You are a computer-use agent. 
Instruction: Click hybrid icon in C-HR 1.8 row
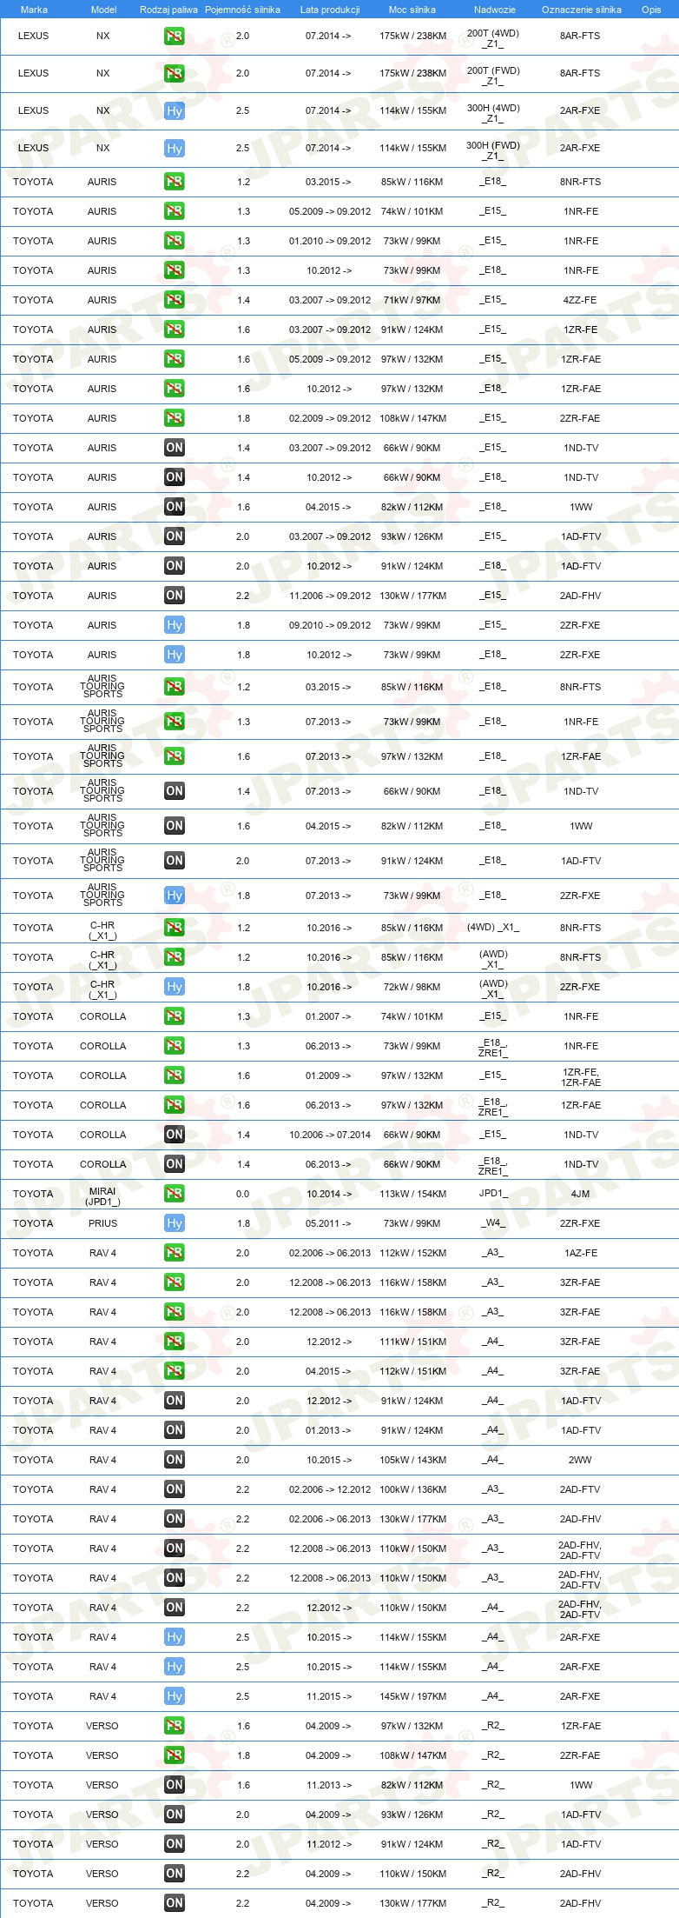point(175,987)
